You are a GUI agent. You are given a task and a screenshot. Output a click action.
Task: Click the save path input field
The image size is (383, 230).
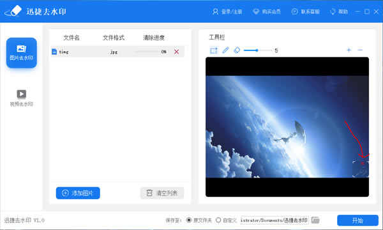click(274, 220)
